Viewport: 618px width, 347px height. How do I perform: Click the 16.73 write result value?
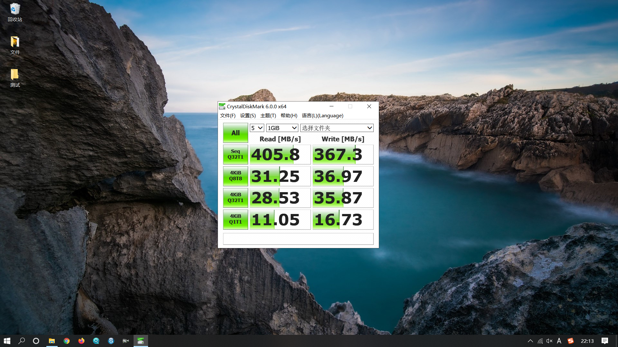[343, 219]
